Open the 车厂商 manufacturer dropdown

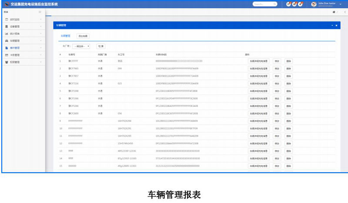(x=81, y=46)
